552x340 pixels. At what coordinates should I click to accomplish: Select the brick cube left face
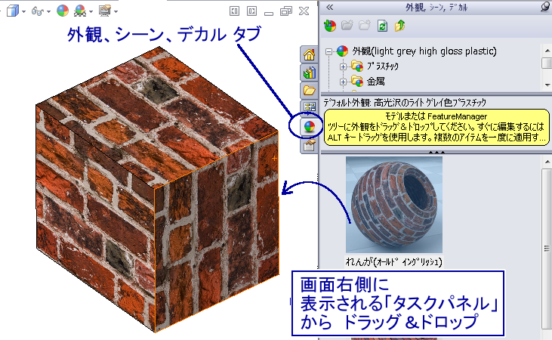pos(95,218)
